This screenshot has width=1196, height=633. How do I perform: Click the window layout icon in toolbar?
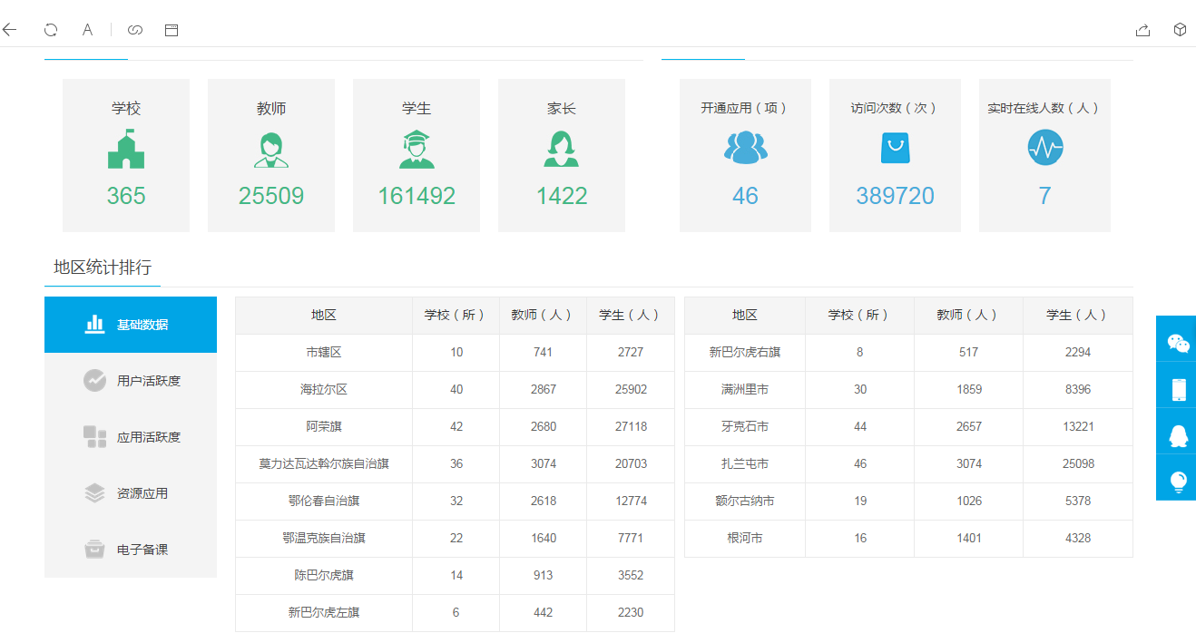[x=172, y=30]
